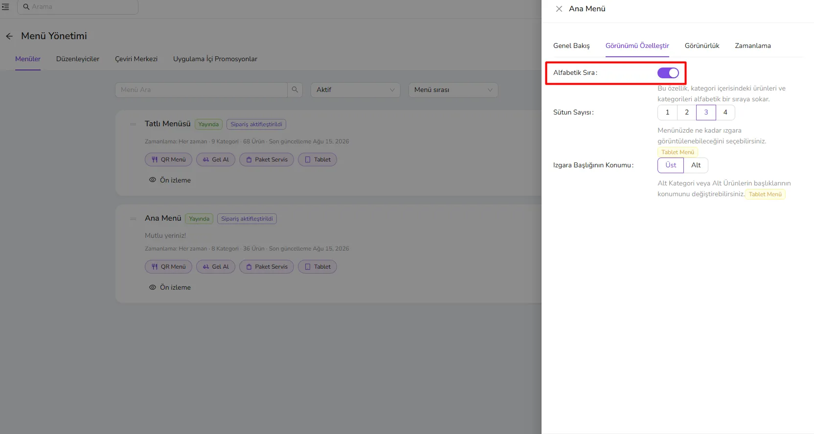The height and width of the screenshot is (434, 814).
Task: Close the Ana Menü side panel
Action: [x=559, y=9]
